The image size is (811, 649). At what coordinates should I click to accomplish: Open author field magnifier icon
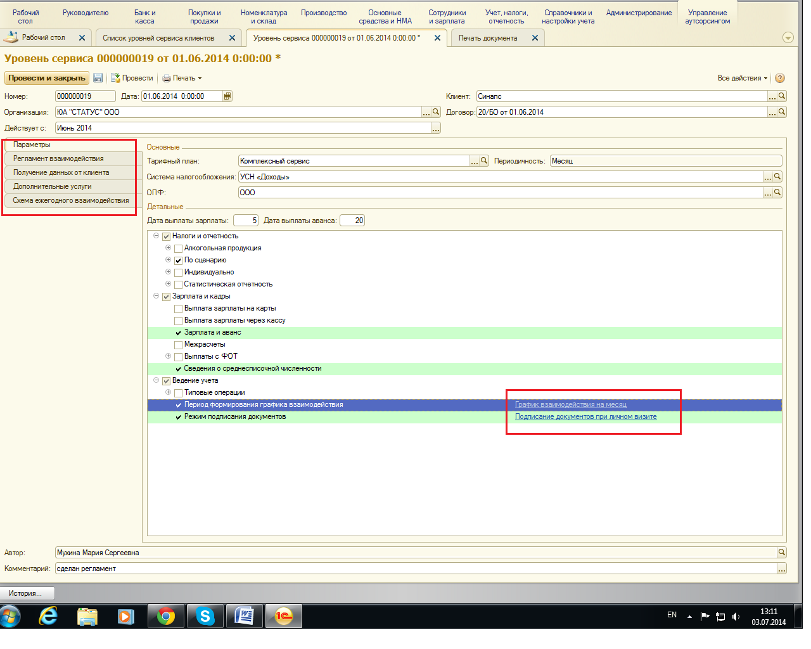point(782,553)
